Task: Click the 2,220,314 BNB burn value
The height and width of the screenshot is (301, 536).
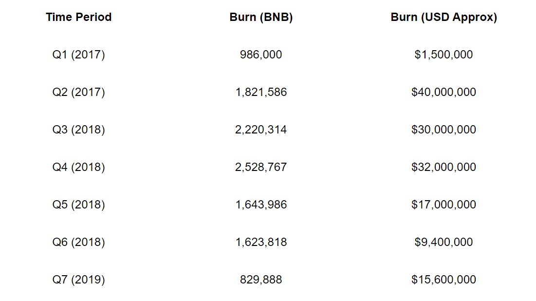Action: (261, 130)
